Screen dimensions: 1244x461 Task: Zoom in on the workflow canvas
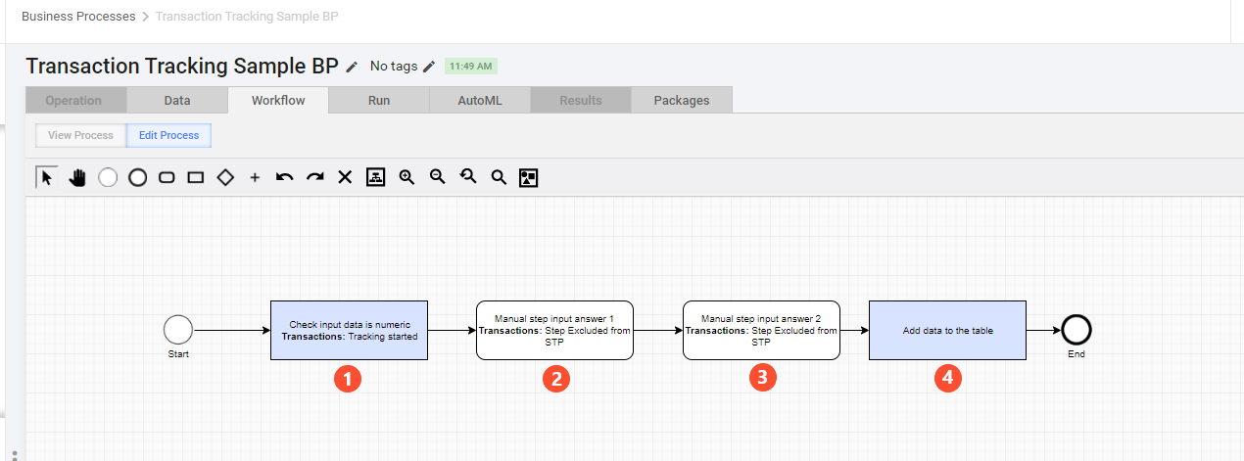click(407, 177)
